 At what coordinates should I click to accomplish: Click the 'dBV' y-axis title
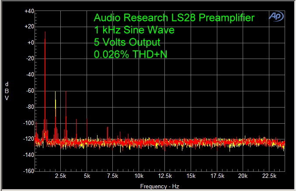[x=7, y=91]
